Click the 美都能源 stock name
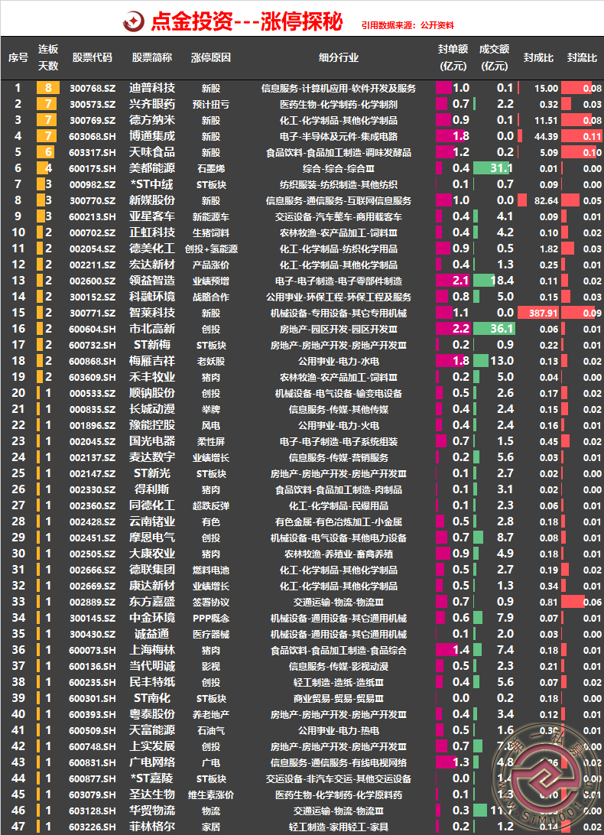 (x=152, y=168)
